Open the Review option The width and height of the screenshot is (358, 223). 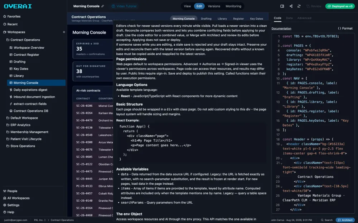point(314,6)
